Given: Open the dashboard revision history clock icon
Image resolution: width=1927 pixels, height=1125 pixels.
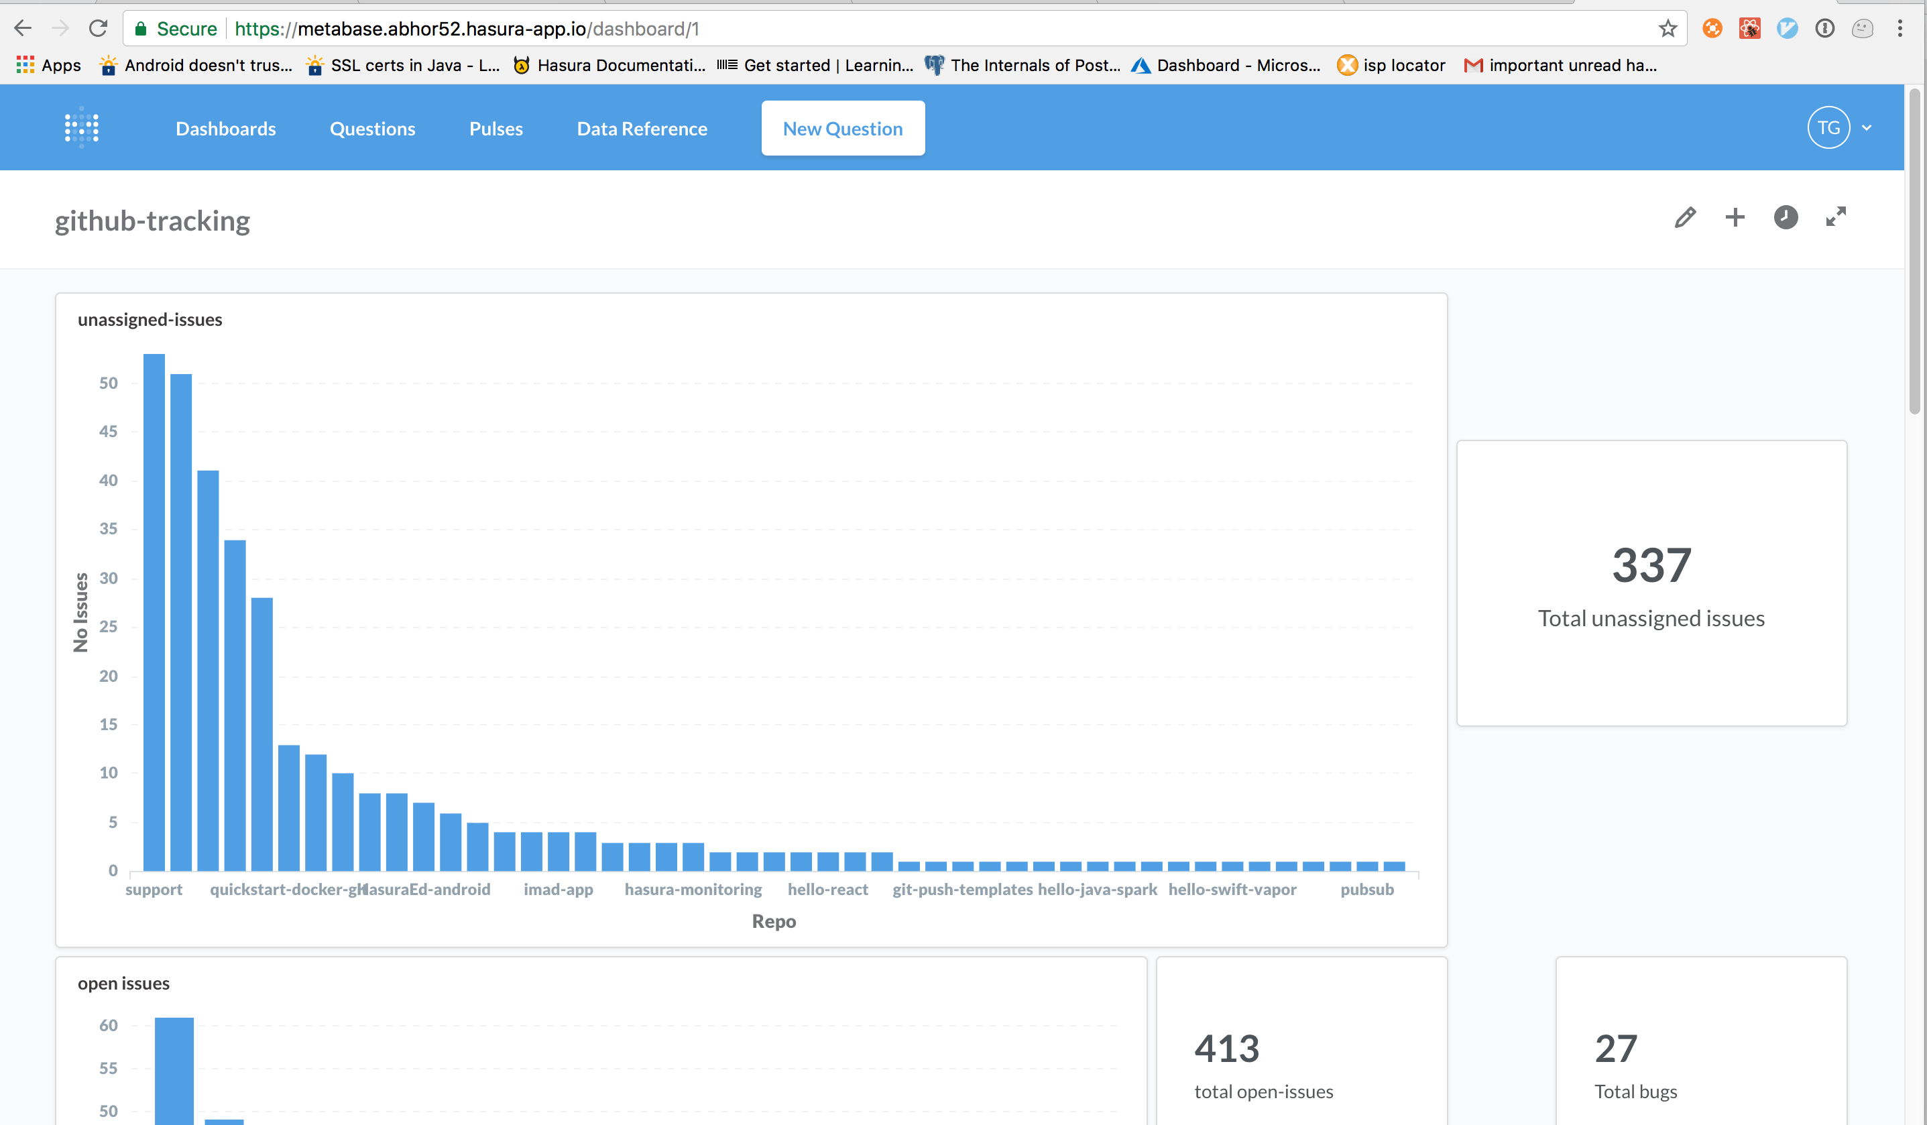Looking at the screenshot, I should (1786, 218).
